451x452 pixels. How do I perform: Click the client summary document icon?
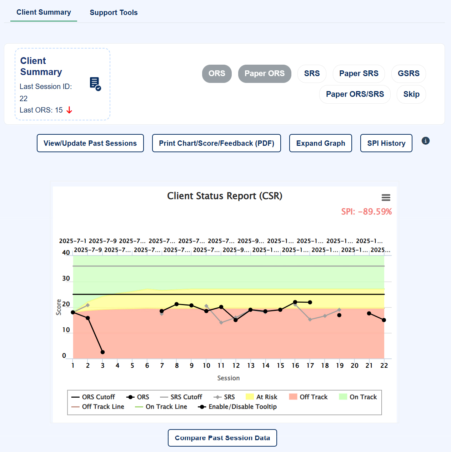coord(95,84)
